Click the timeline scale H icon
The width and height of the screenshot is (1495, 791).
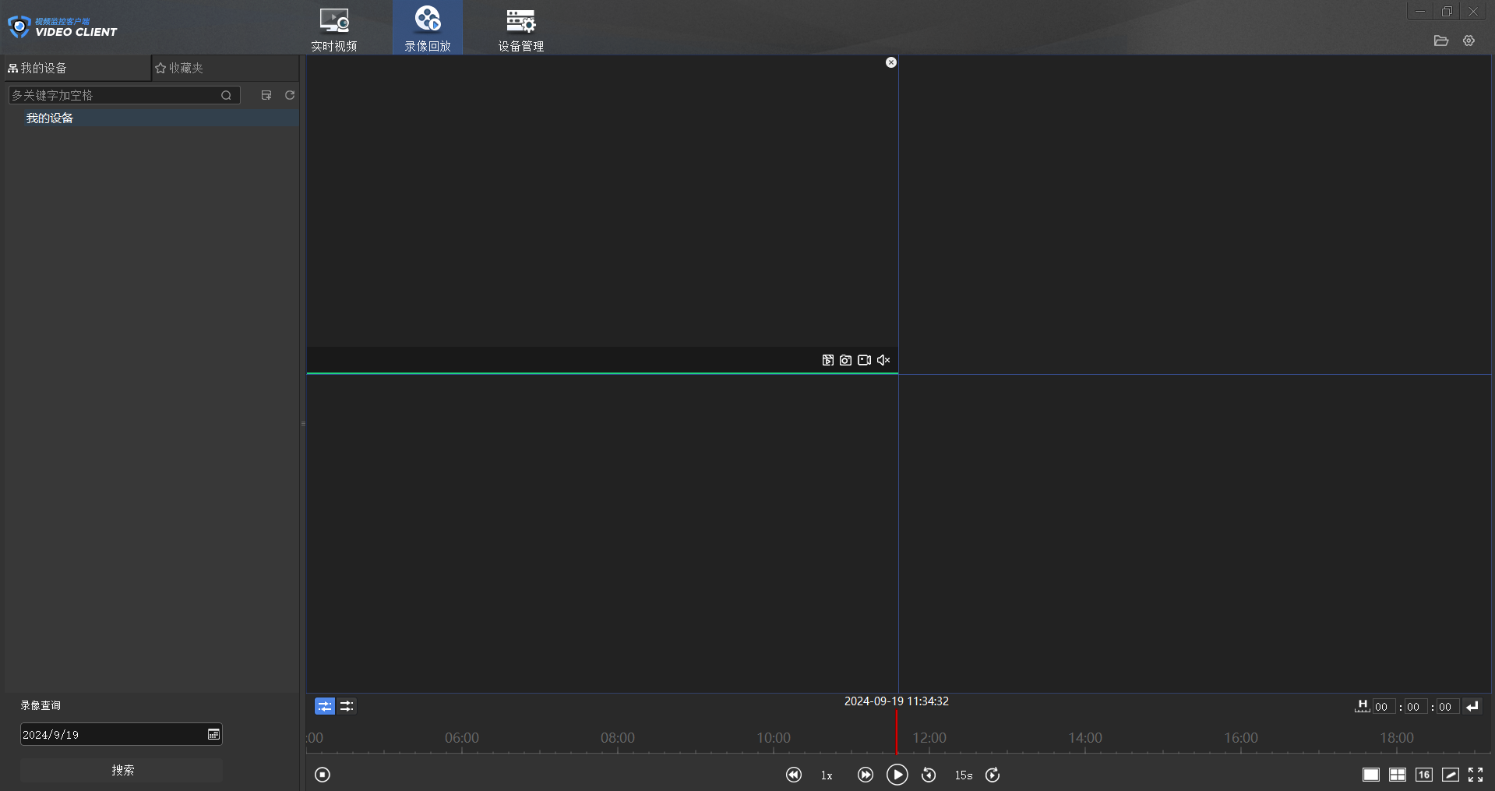(1362, 706)
